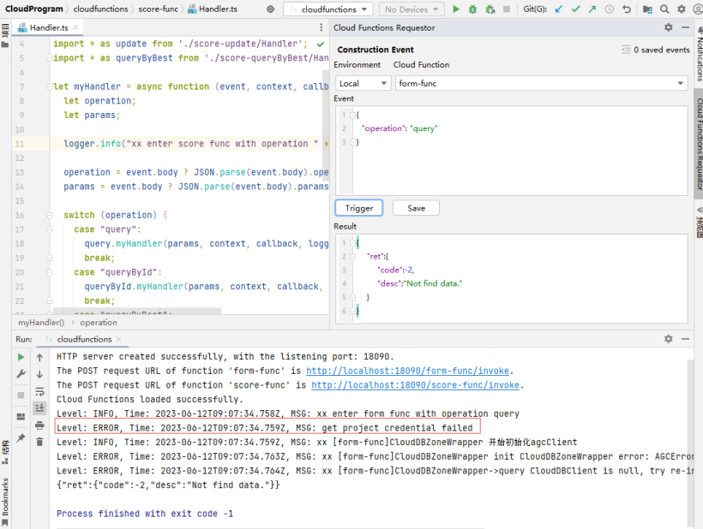Open the cloudfunctions run configuration dropdown
This screenshot has height=529, width=703.
coord(328,9)
